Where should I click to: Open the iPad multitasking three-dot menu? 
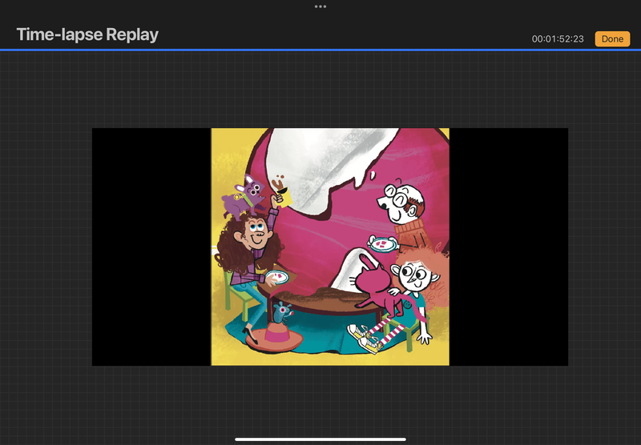click(320, 6)
